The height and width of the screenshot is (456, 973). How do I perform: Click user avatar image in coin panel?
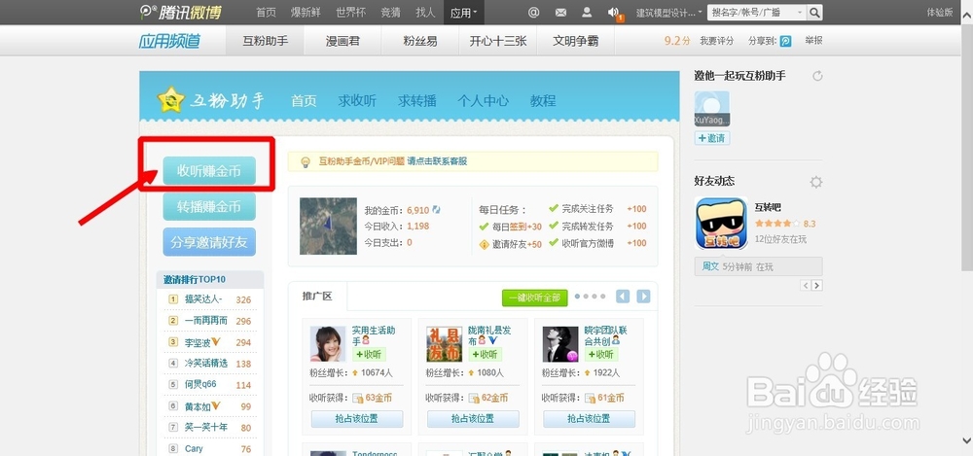(x=328, y=227)
